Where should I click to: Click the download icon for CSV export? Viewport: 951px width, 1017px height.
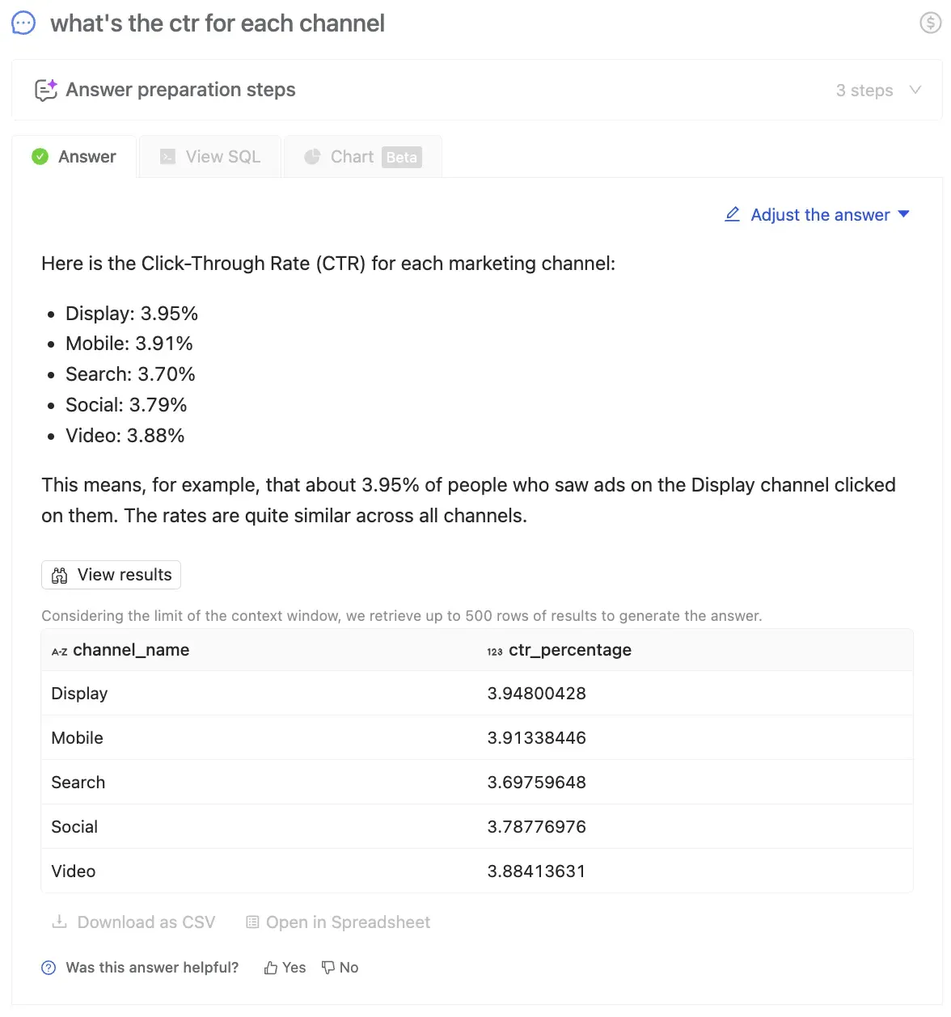click(59, 922)
